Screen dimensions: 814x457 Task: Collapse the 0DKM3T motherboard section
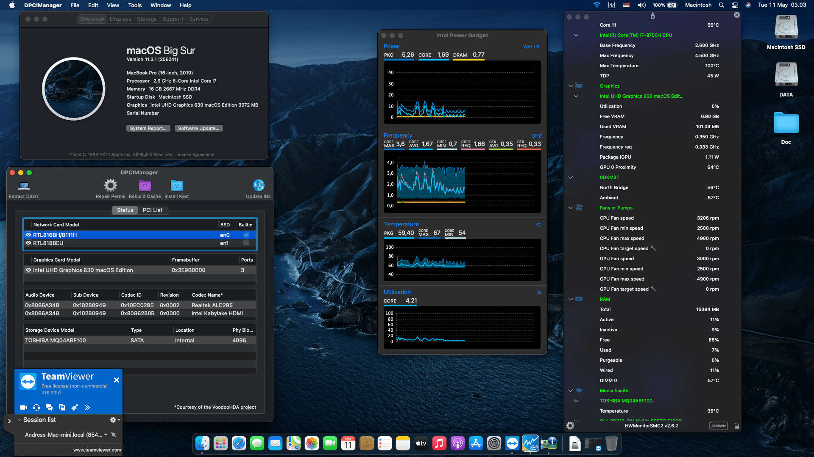[x=571, y=177]
